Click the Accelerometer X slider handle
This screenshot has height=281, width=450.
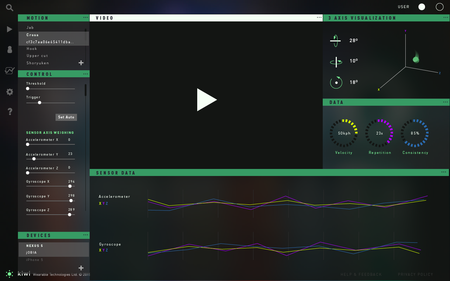pos(28,144)
